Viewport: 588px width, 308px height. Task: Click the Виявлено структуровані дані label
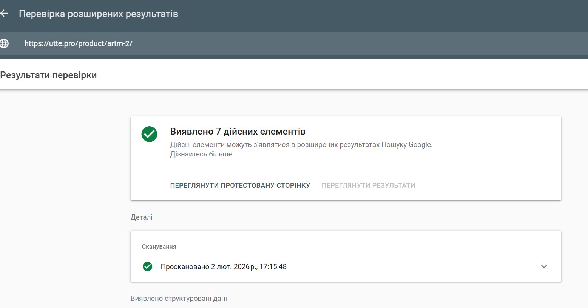pyautogui.click(x=179, y=299)
